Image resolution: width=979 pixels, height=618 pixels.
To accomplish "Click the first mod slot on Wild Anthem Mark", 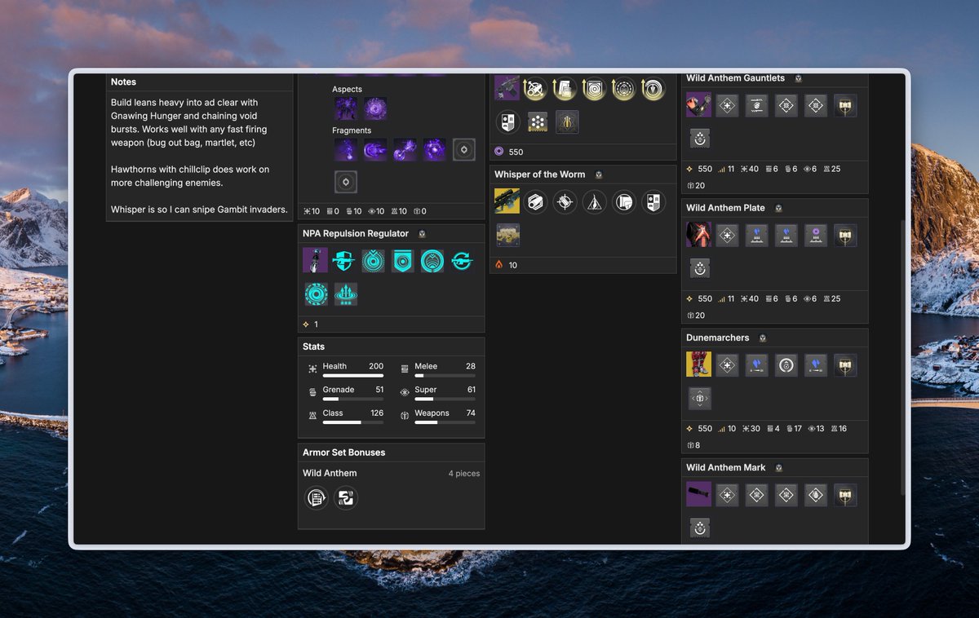I will click(x=728, y=494).
